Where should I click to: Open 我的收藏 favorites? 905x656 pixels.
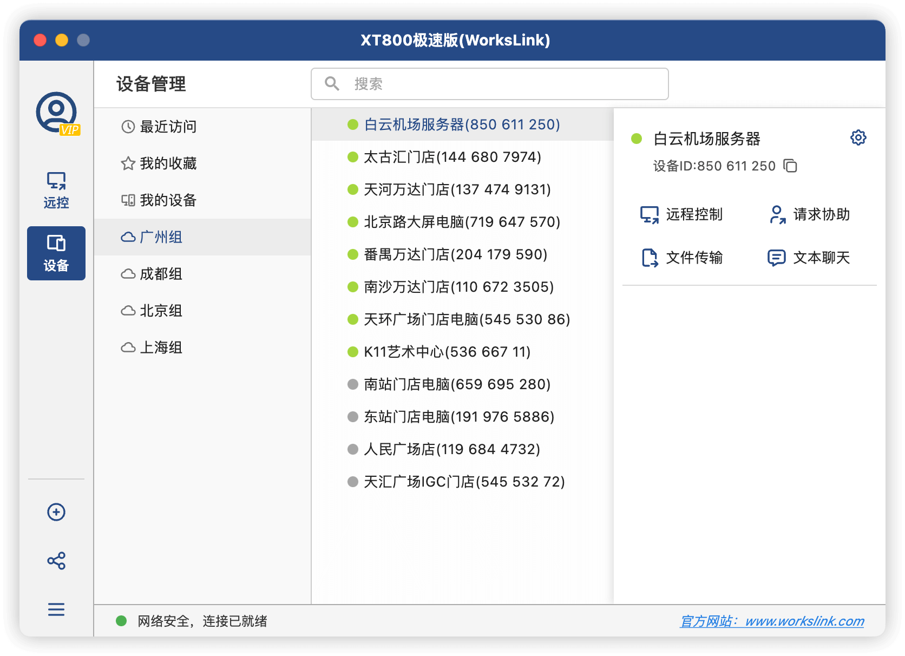(x=202, y=163)
